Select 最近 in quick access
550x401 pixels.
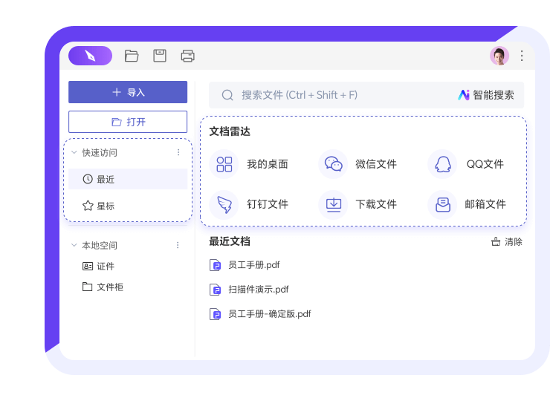coord(128,179)
